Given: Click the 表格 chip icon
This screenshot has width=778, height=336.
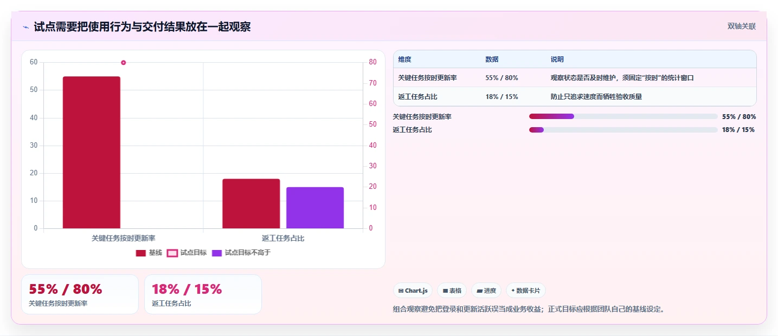Looking at the screenshot, I should click(x=446, y=291).
